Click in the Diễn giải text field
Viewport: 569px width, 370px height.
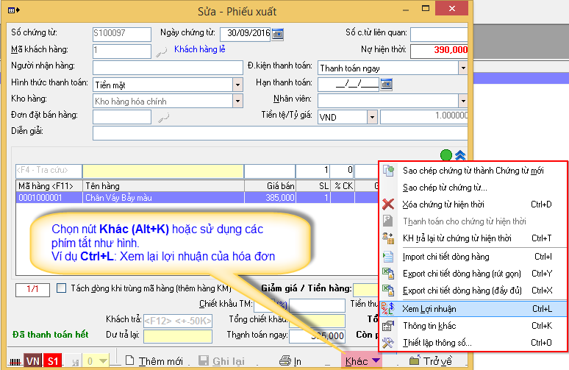tap(279, 132)
